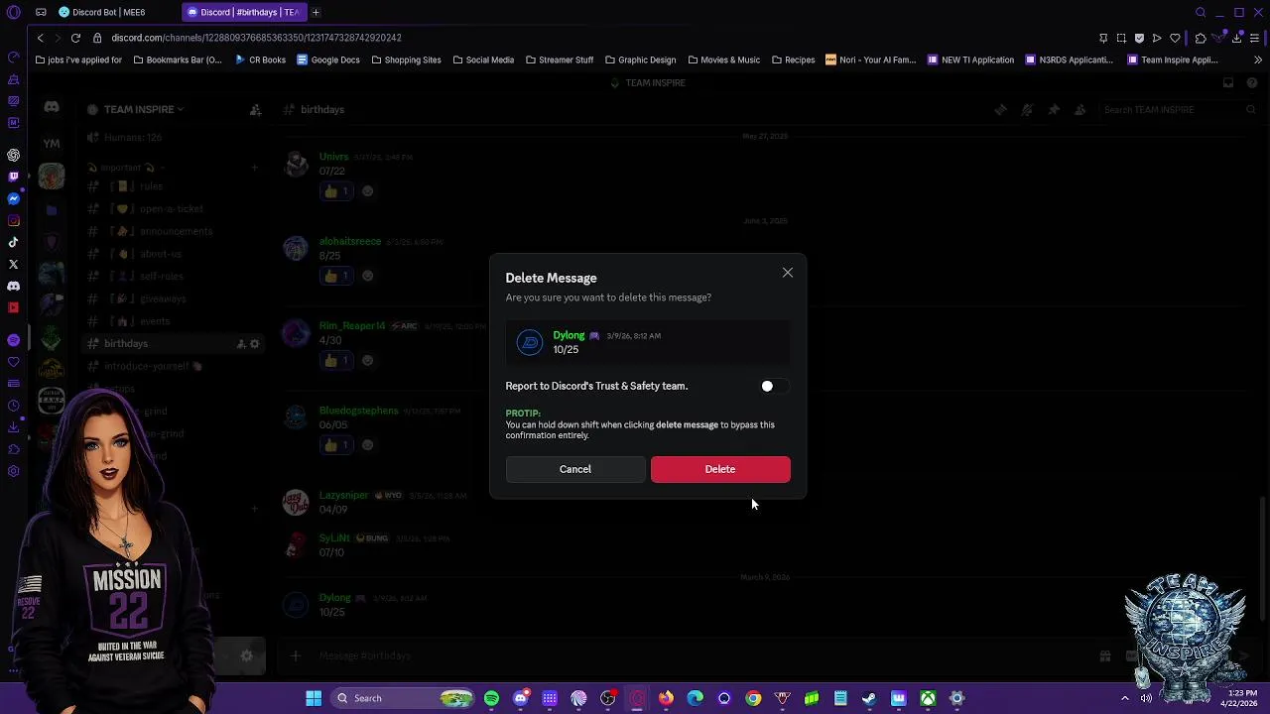Open X (Twitter) in the Opera sidebar
Viewport: 1270px width, 714px height.
[x=13, y=264]
